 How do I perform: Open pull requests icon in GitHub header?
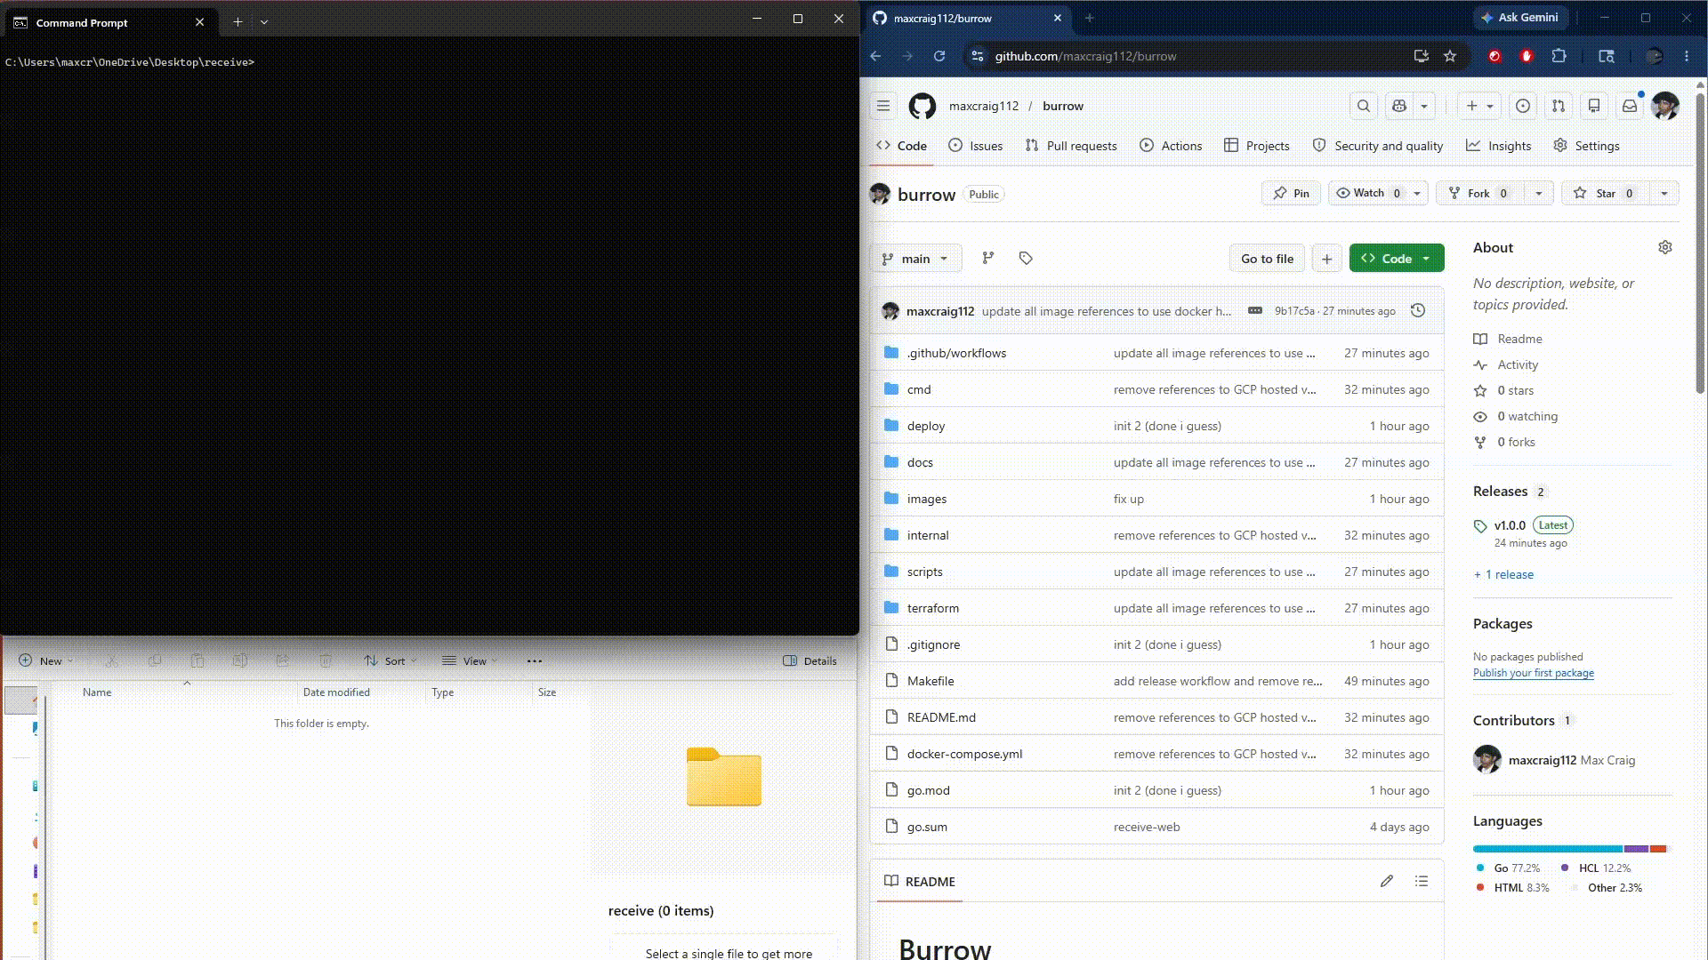[1559, 106]
